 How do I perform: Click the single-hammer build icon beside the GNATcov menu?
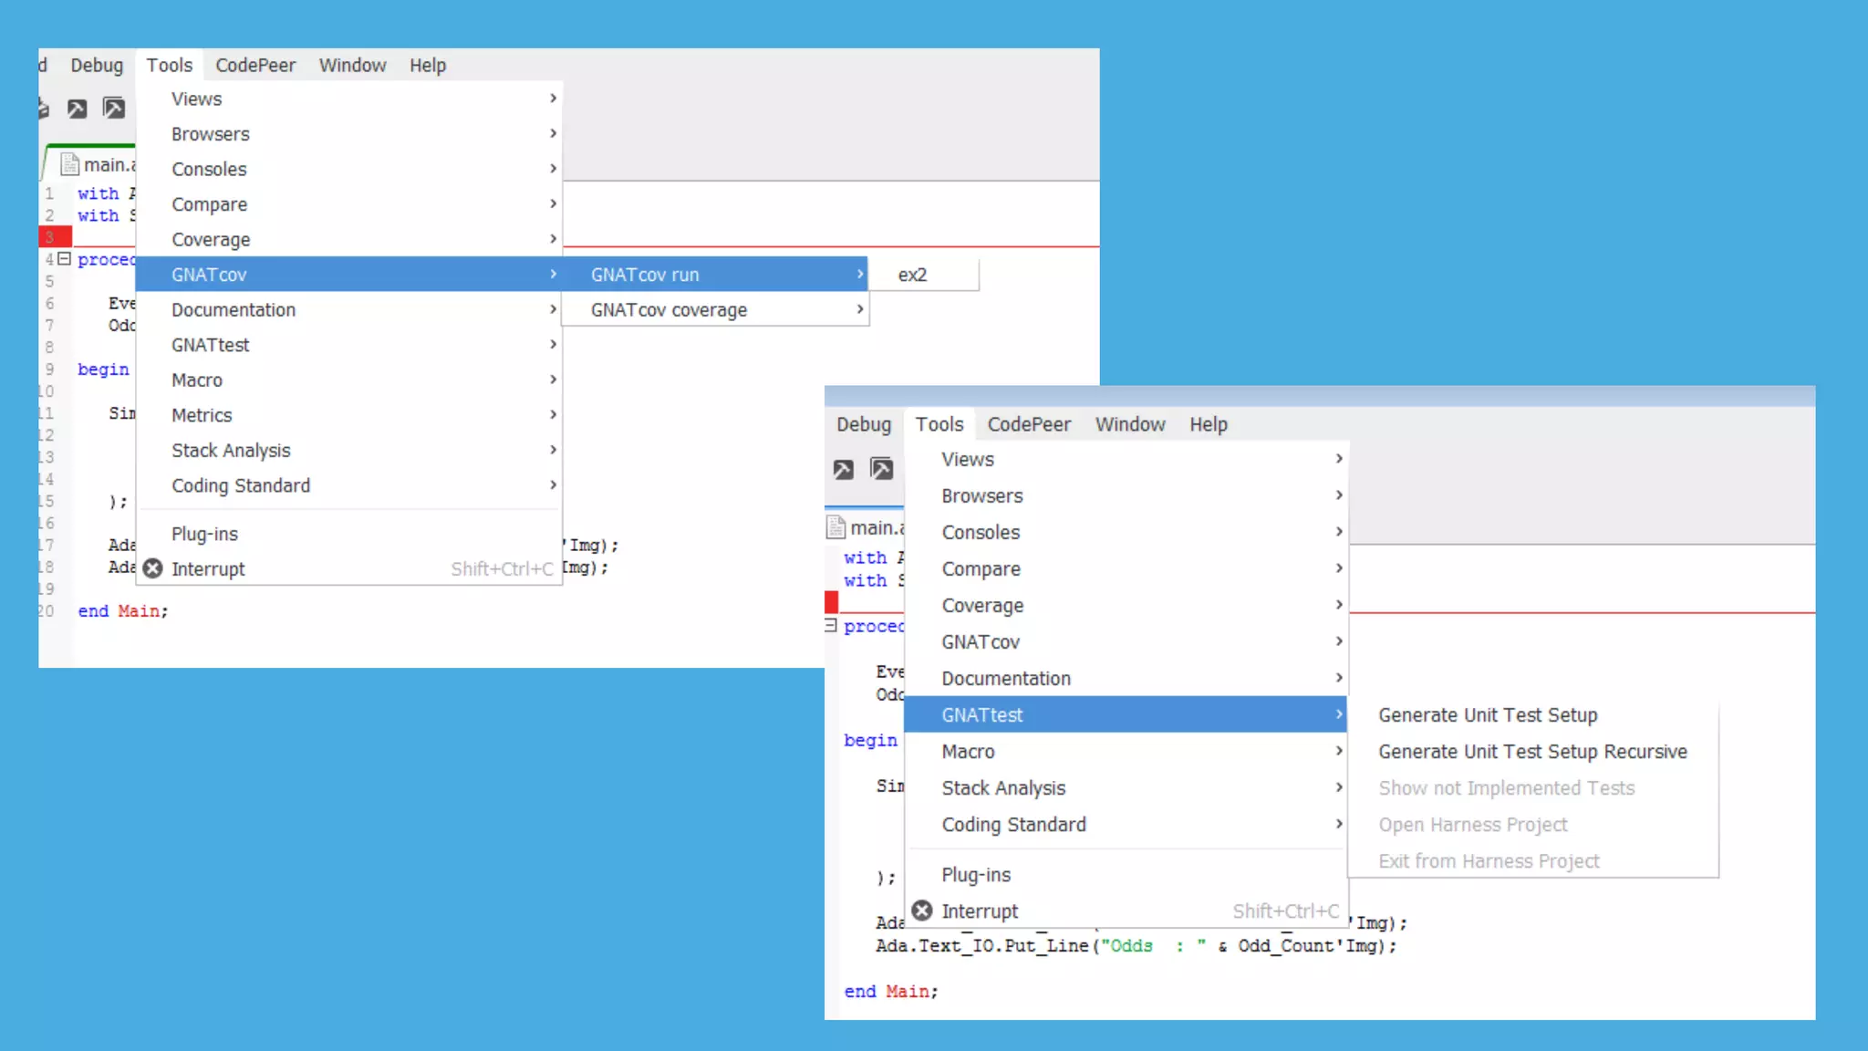pos(77,109)
